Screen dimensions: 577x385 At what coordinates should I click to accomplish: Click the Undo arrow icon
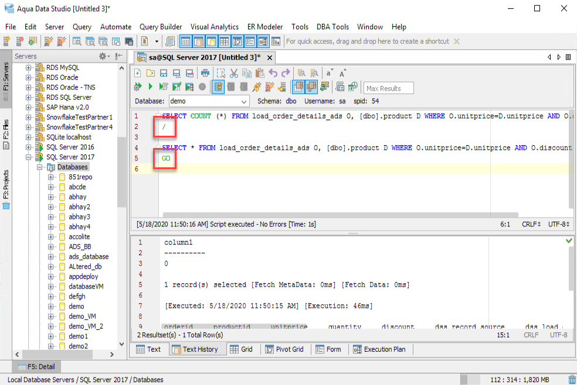pos(273,73)
